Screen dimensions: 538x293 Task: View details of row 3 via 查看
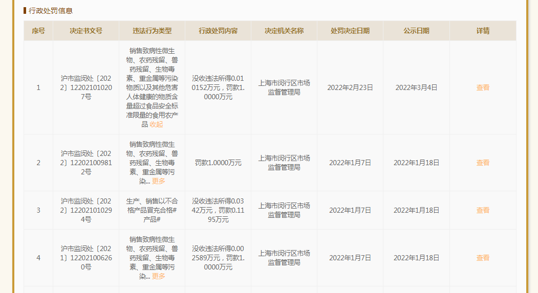[x=483, y=210]
